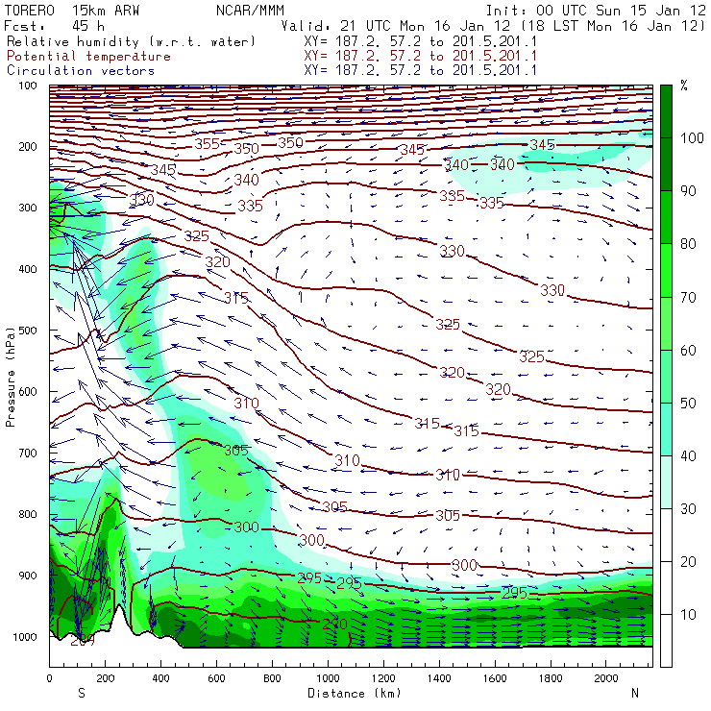Click the 'Pressure (hPa)' vertical axis title
This screenshot has height=711, width=711.
10,377
